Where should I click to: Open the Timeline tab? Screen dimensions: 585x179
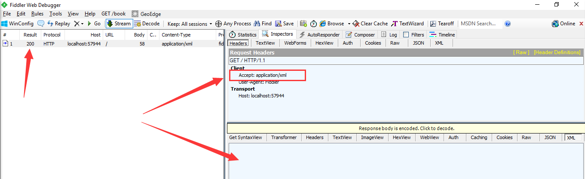(x=442, y=34)
